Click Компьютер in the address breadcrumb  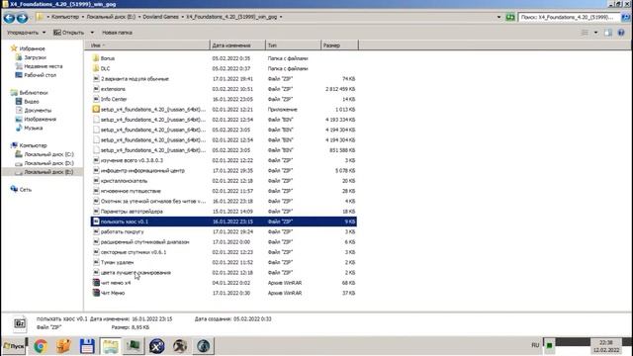point(65,17)
